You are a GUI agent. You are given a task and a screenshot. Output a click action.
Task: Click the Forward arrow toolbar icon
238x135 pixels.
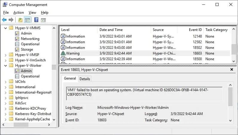point(11,20)
